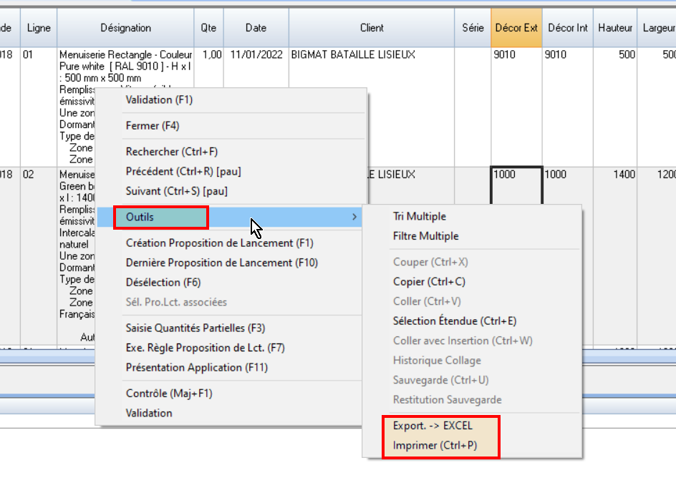Expand the Outils submenu arrow

[355, 217]
